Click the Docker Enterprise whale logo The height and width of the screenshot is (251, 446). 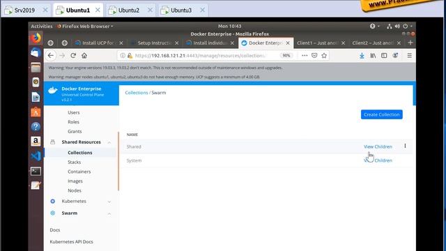[53, 91]
